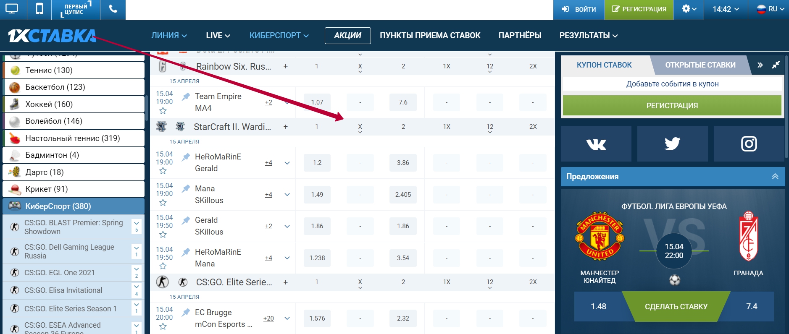Select Теннис (130) in sports list
789x334 pixels.
pos(74,70)
